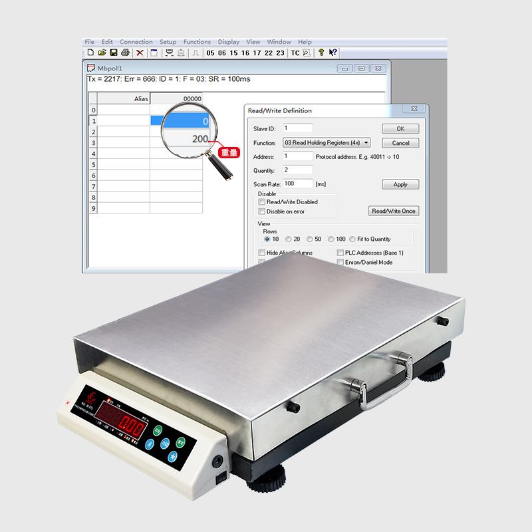
Task: Click the Scan Rate input field
Action: [x=297, y=184]
